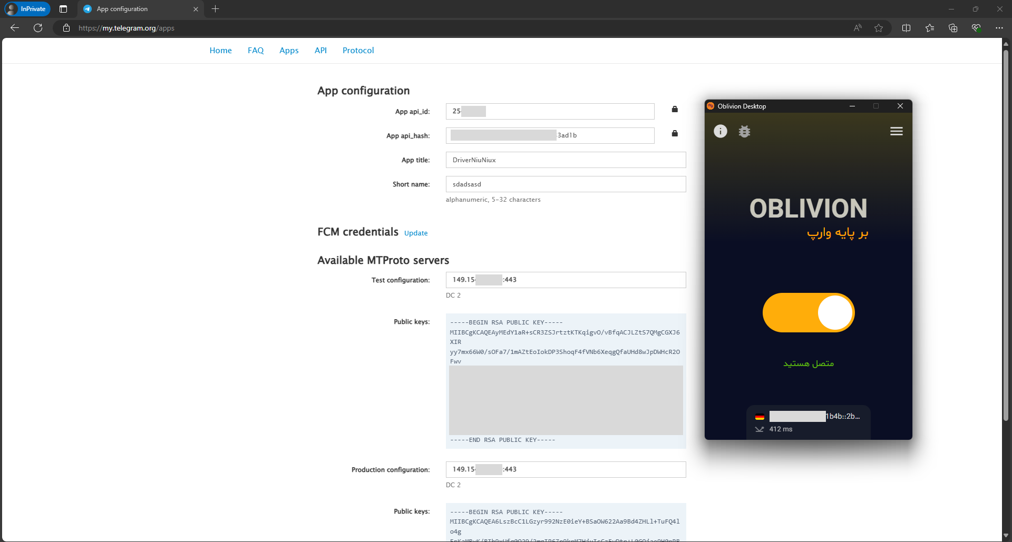
Task: Open the tab actions menu icon
Action: coord(63,9)
